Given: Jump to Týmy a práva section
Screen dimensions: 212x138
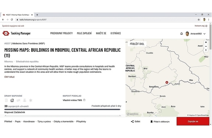Looking at the screenshot, I should click(x=44, y=121).
